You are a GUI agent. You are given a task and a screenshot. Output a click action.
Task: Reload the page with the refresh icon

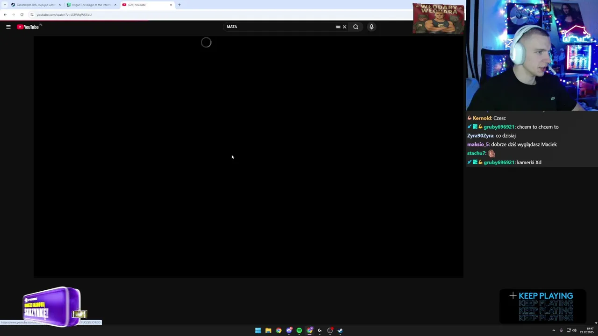coord(22,14)
